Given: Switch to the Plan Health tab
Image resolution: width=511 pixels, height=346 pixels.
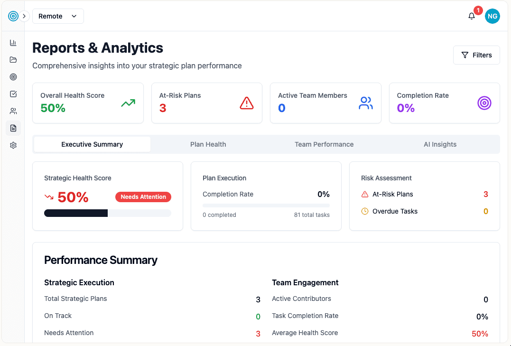Looking at the screenshot, I should (x=208, y=144).
